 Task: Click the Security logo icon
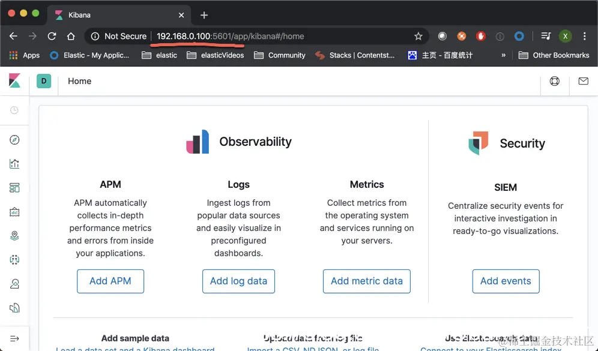479,143
